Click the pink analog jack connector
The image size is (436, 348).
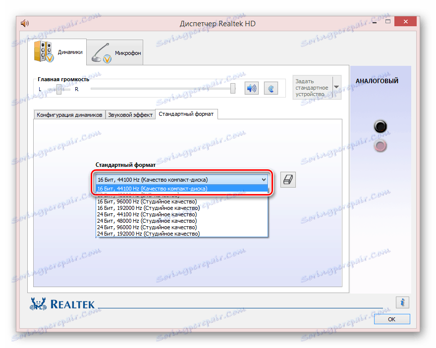(380, 146)
